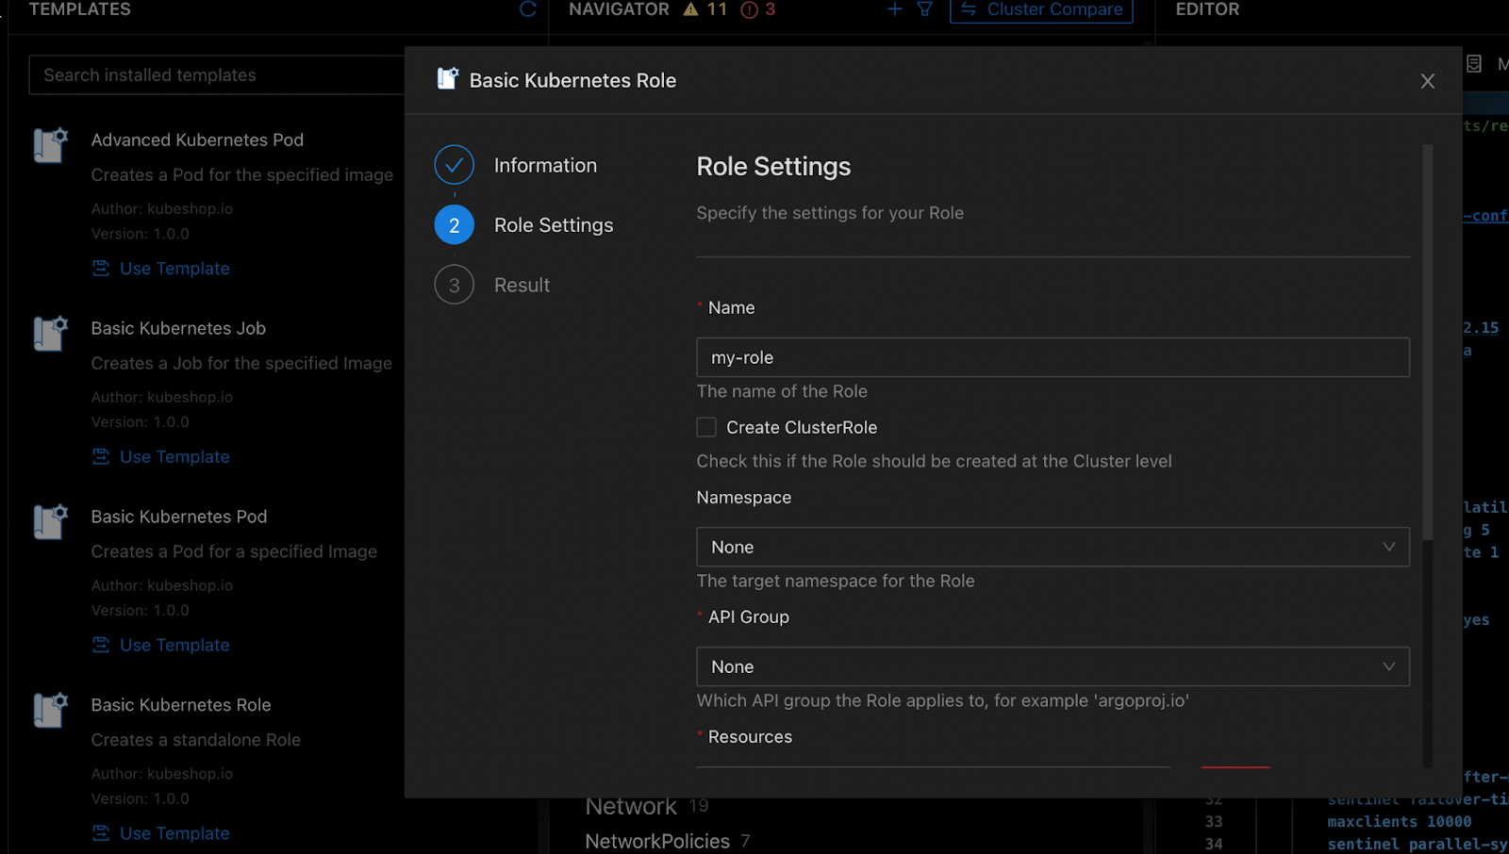
Task: Click the templates reload icon
Action: click(528, 9)
